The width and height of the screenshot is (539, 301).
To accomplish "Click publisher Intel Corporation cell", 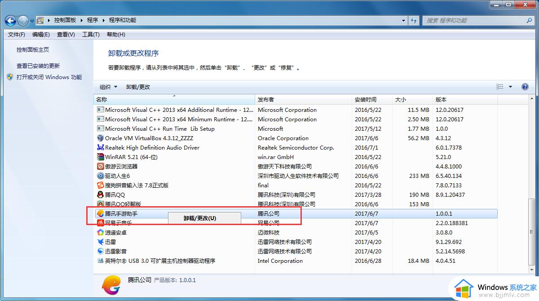I will click(x=280, y=261).
